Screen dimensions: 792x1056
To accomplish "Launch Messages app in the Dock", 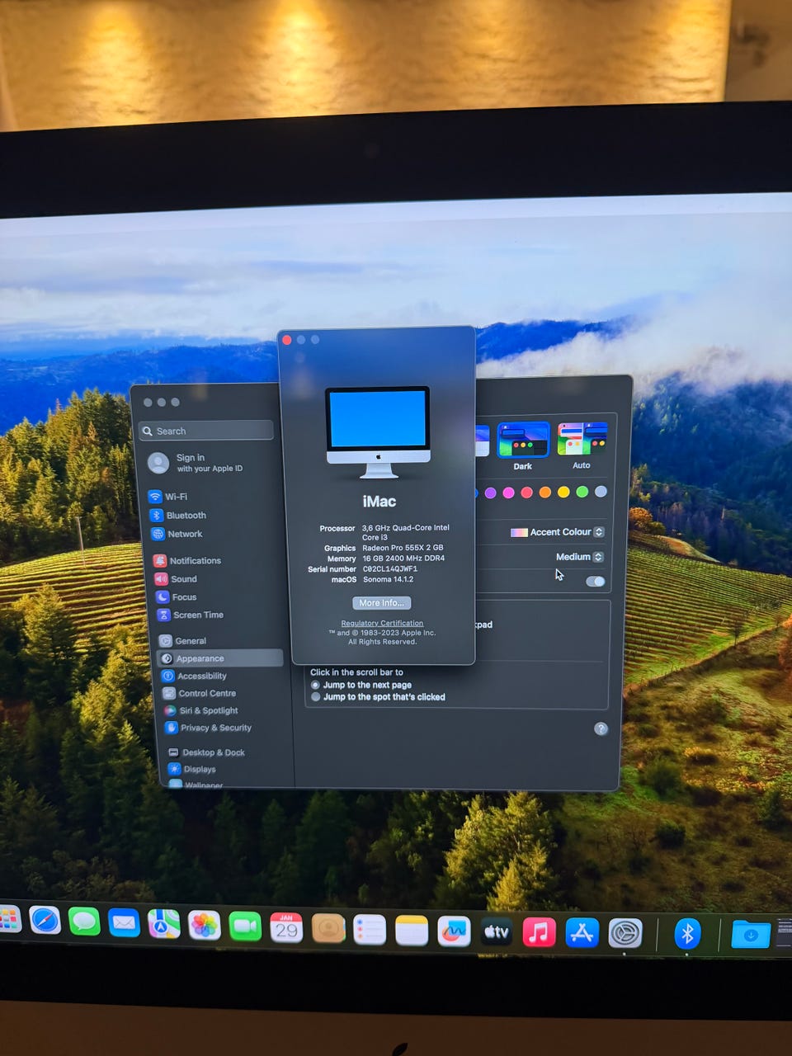I will [84, 922].
